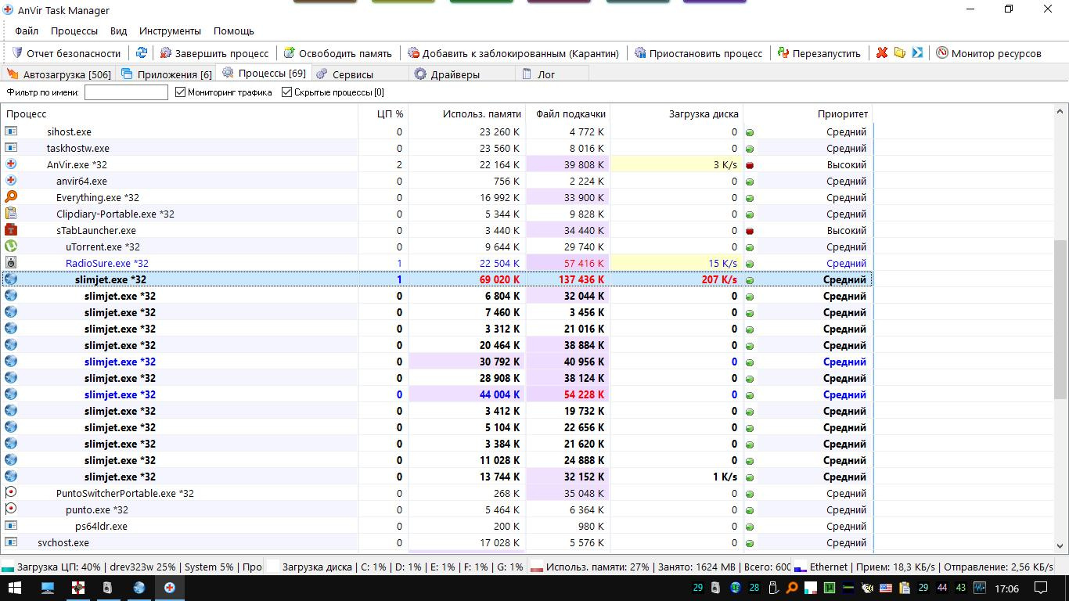The image size is (1069, 601).
Task: Open the Помощь menu
Action: 234,31
